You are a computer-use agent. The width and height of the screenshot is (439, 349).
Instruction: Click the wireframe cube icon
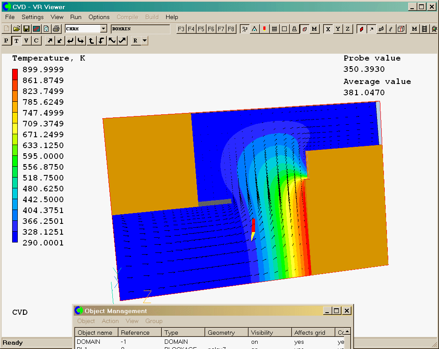[401, 29]
